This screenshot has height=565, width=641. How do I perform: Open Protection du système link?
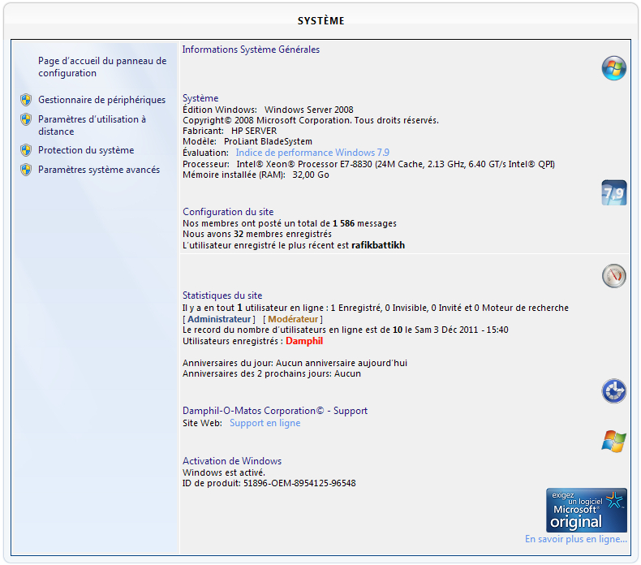[86, 150]
